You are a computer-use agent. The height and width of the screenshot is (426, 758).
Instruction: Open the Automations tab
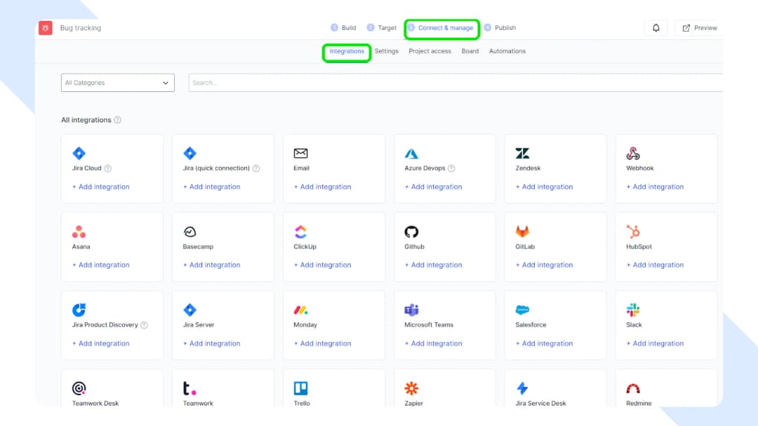(x=507, y=51)
